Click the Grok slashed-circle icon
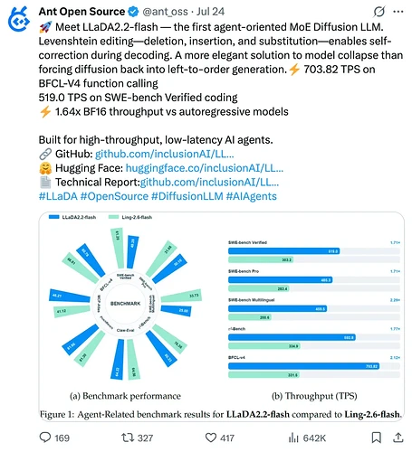Image resolution: width=412 pixels, height=452 pixels. [x=379, y=12]
